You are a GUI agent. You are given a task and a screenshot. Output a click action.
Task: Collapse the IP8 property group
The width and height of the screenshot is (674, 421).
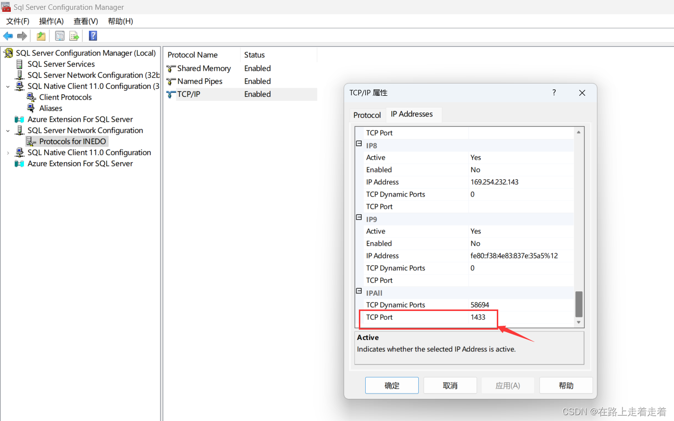tap(359, 144)
